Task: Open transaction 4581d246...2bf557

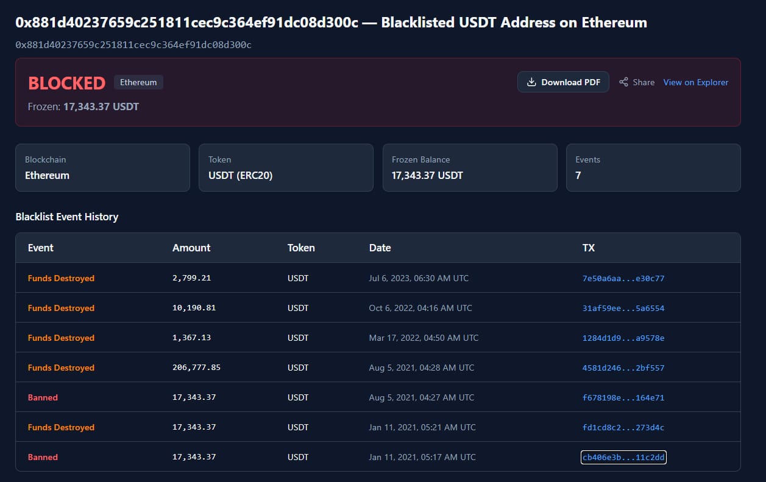Action: click(x=623, y=368)
